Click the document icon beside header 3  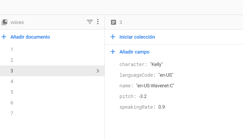(x=114, y=22)
